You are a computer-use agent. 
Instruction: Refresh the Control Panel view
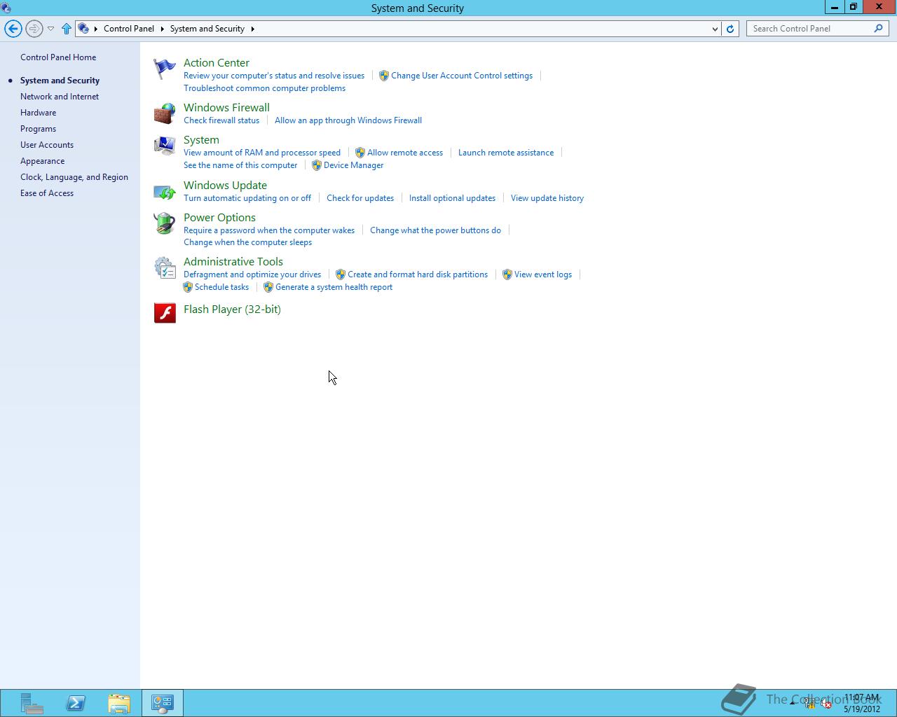(x=730, y=29)
